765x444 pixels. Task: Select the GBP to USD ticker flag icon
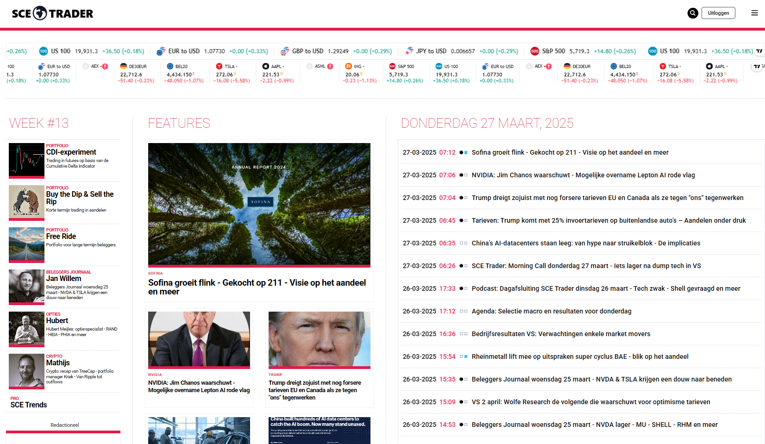coord(285,51)
